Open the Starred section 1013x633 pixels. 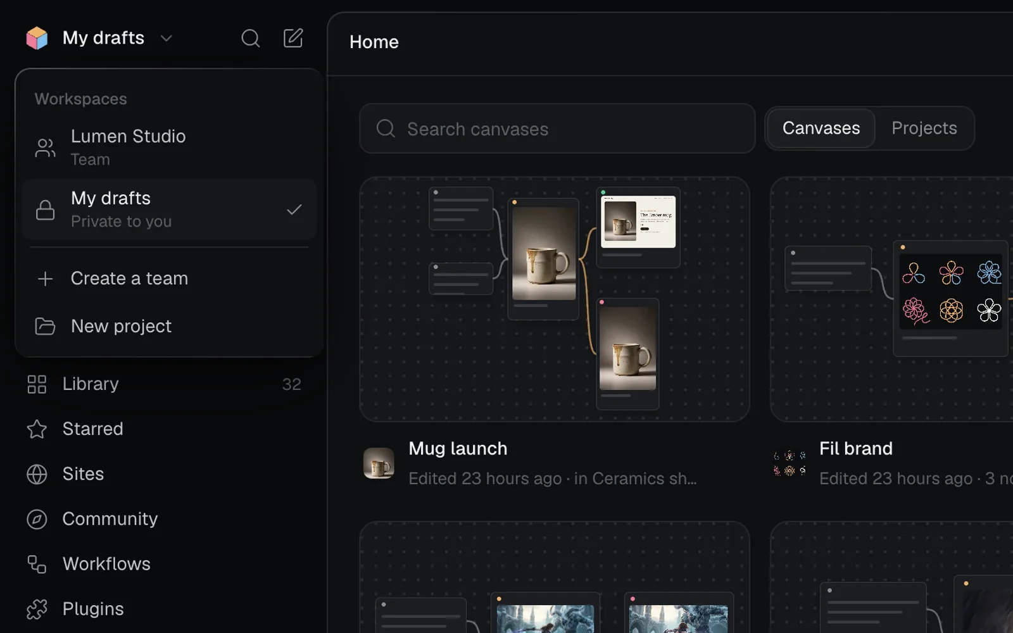[163, 429]
